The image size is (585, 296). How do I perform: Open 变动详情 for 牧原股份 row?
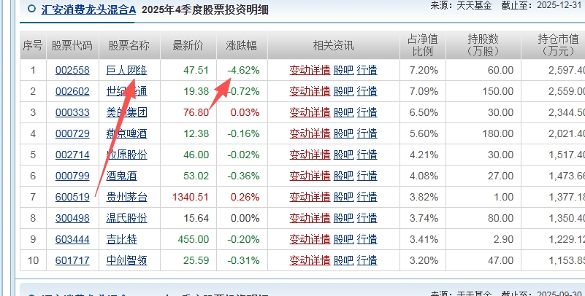click(x=310, y=155)
